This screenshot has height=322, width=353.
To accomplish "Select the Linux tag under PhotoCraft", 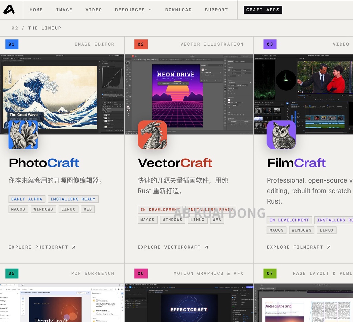I will tap(69, 209).
